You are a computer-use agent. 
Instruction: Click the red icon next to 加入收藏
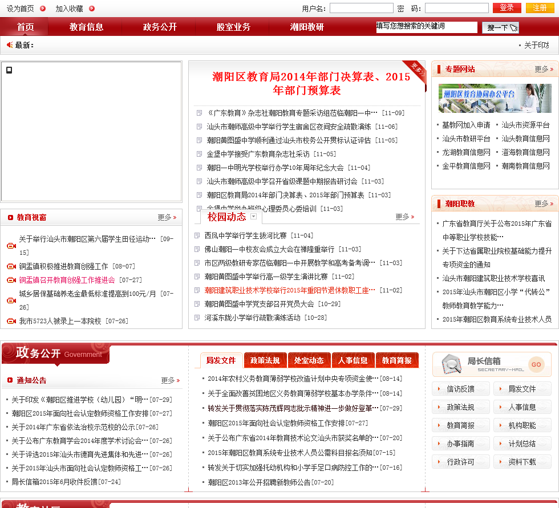click(x=92, y=8)
